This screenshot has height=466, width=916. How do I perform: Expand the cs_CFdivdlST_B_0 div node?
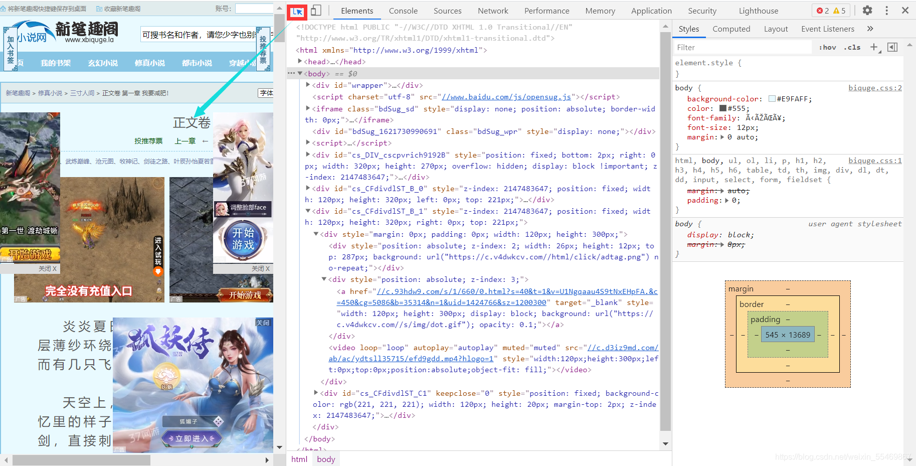(x=308, y=188)
